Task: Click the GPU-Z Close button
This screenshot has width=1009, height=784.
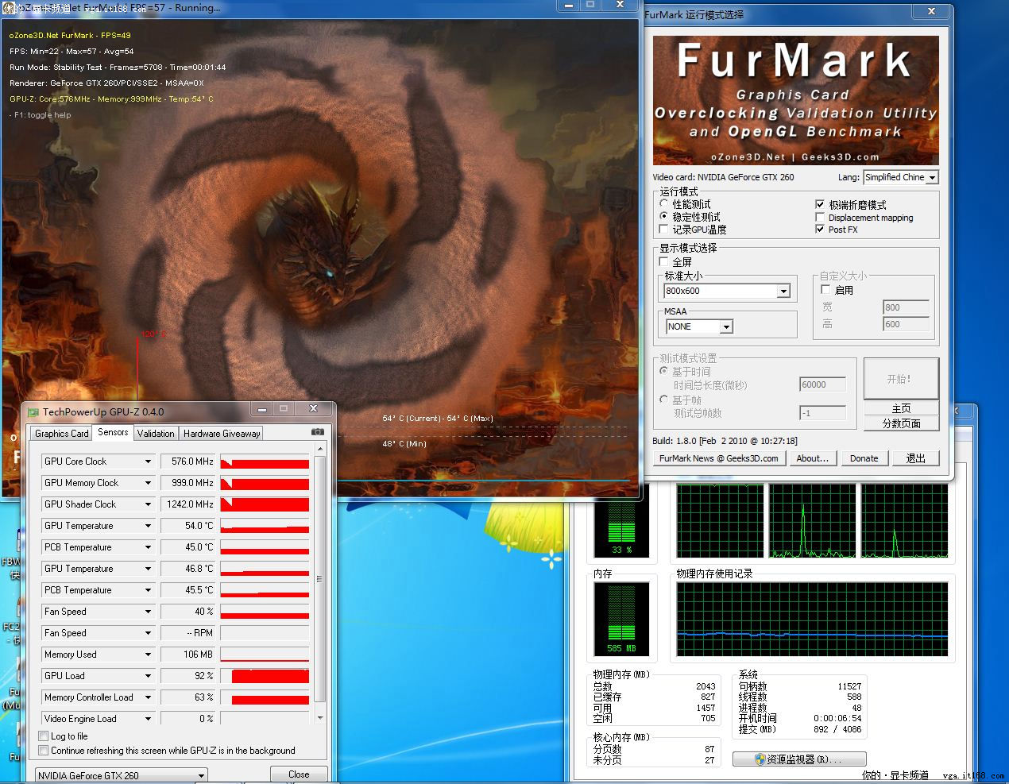Action: click(299, 774)
